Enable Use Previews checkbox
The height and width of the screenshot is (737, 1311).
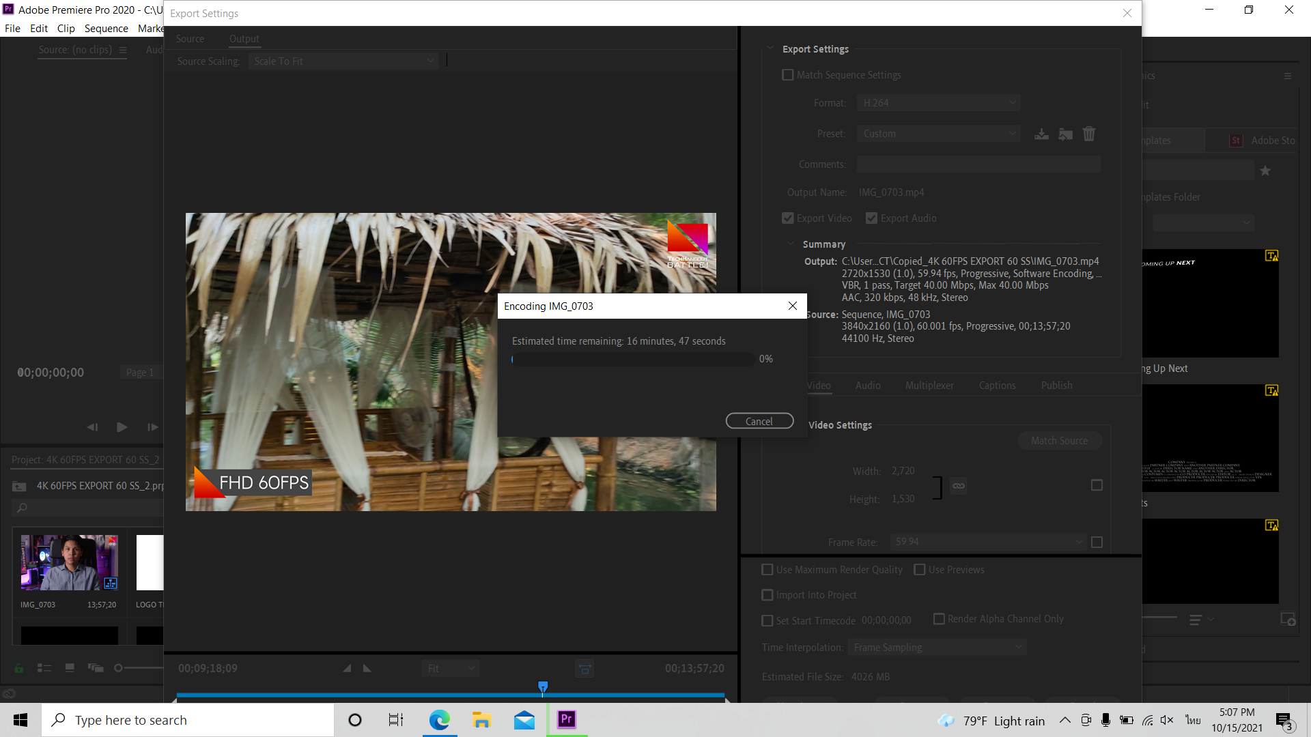coord(920,570)
